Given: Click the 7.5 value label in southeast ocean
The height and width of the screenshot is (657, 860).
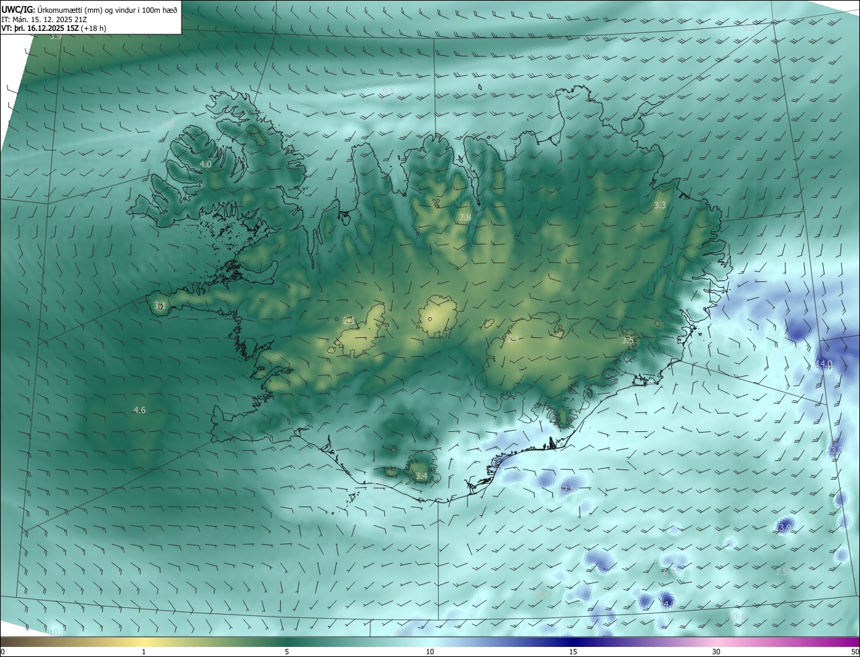Looking at the screenshot, I should [781, 572].
